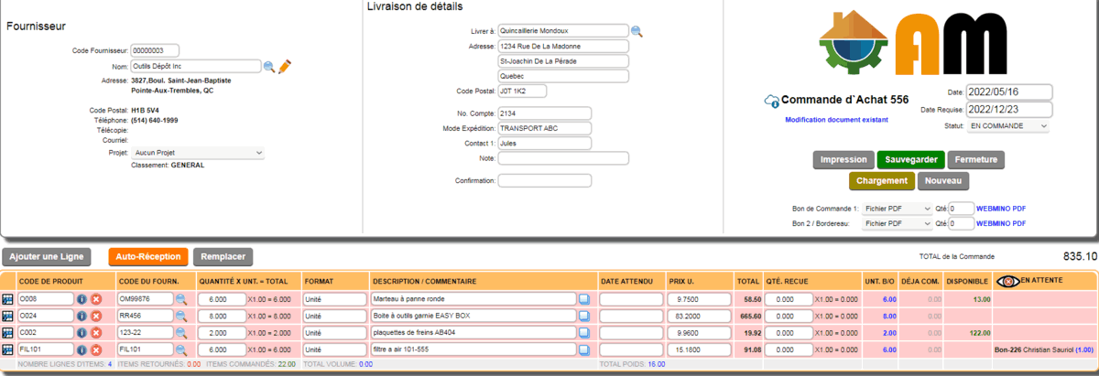Click the Chargement button
Image resolution: width=1099 pixels, height=376 pixels.
click(882, 181)
